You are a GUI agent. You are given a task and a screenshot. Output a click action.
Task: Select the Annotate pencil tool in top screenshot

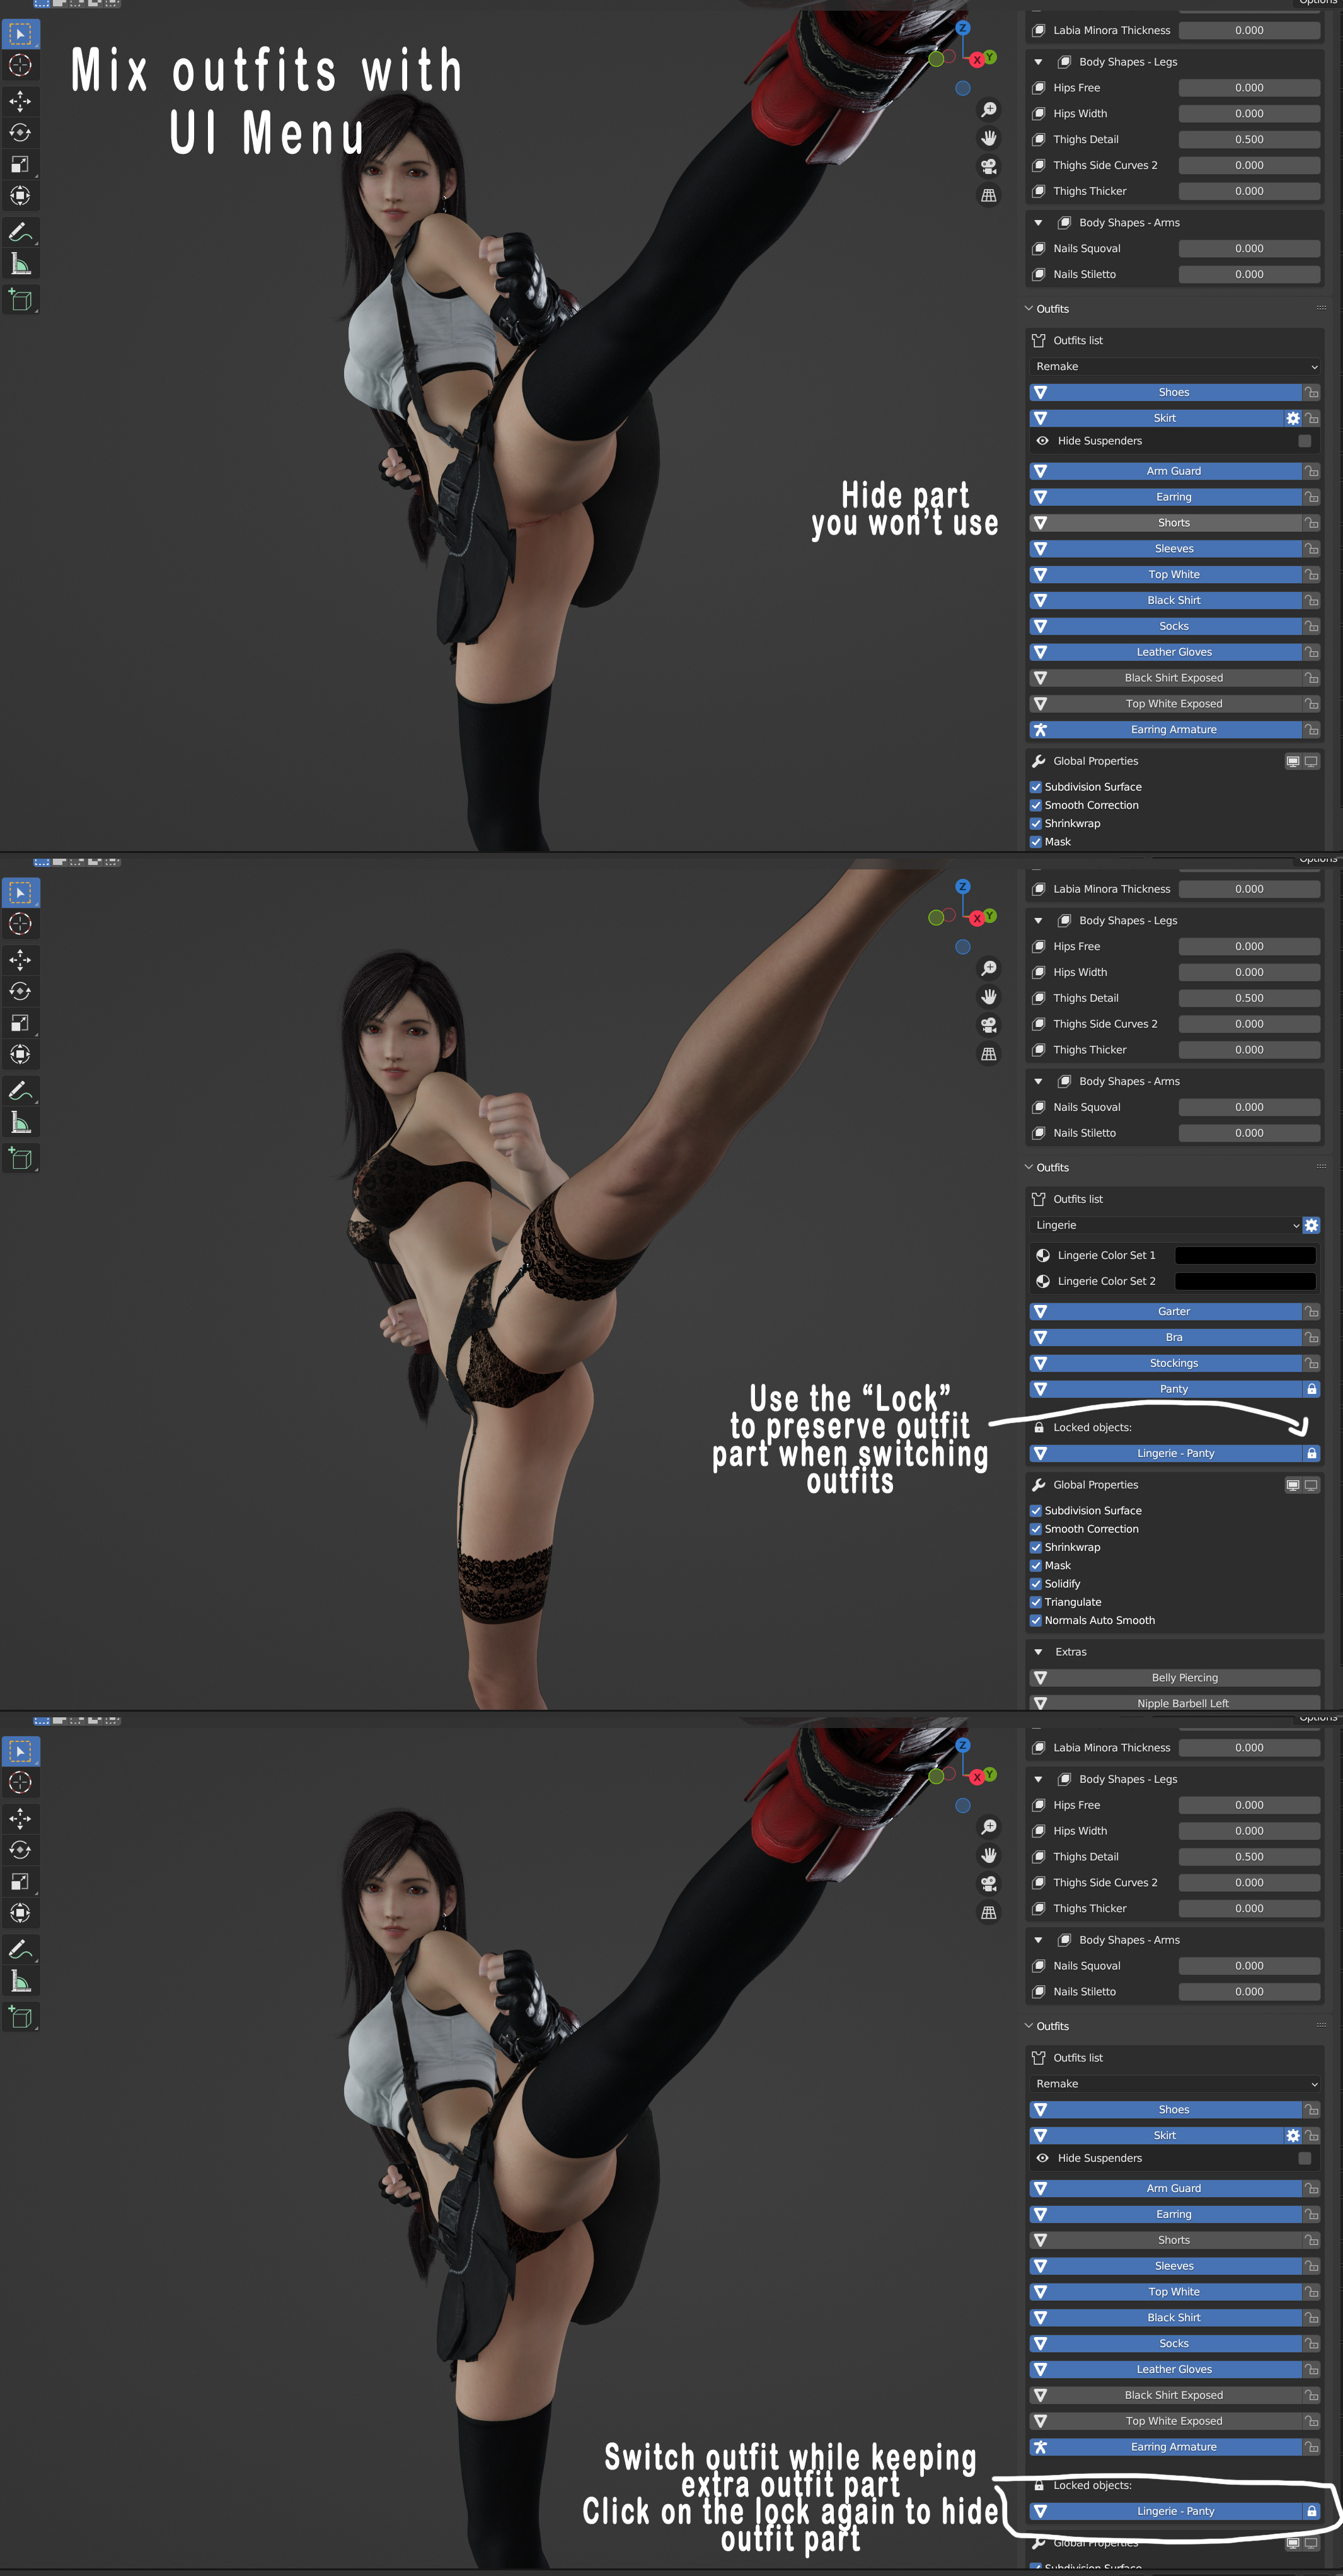click(x=20, y=232)
